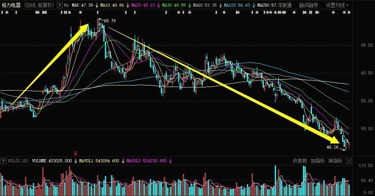Click the MA indicator help question mark
The image size is (375, 196).
[59, 5]
